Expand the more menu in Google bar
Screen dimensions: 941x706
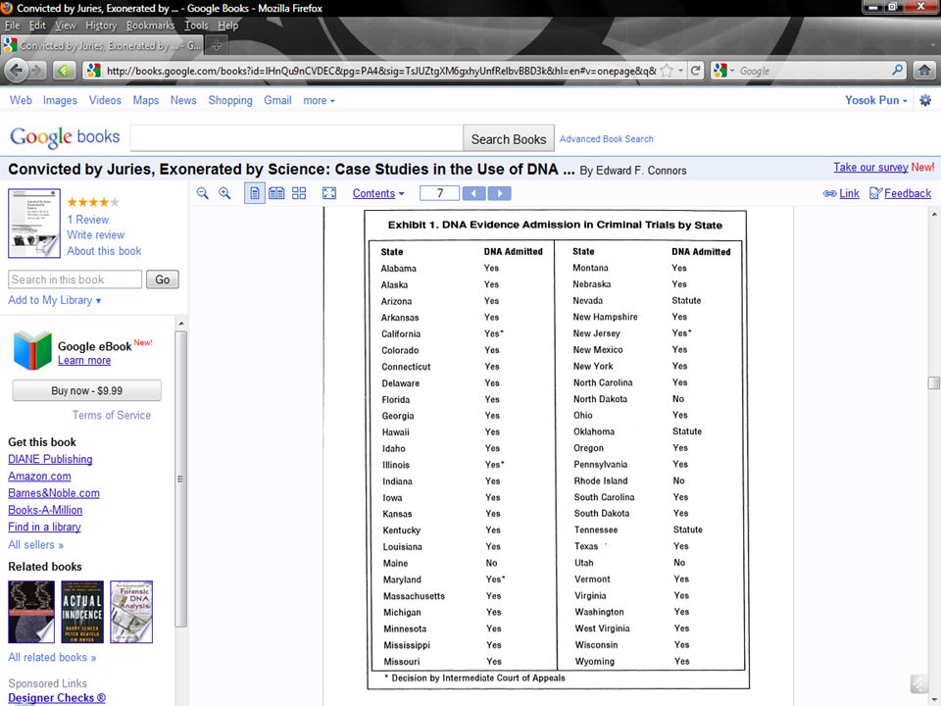319,100
